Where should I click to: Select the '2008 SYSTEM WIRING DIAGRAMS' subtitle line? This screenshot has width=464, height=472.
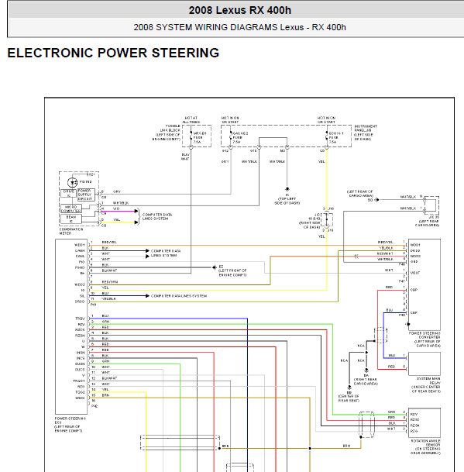coord(239,27)
